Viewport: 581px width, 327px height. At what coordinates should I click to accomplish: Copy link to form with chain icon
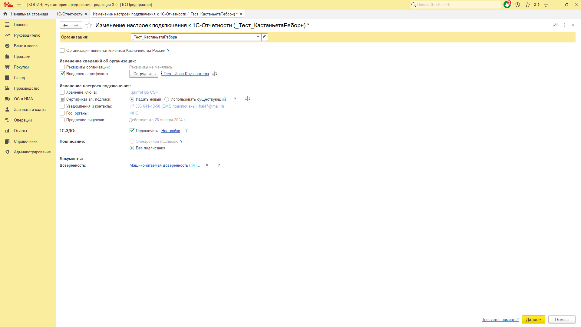click(x=555, y=25)
